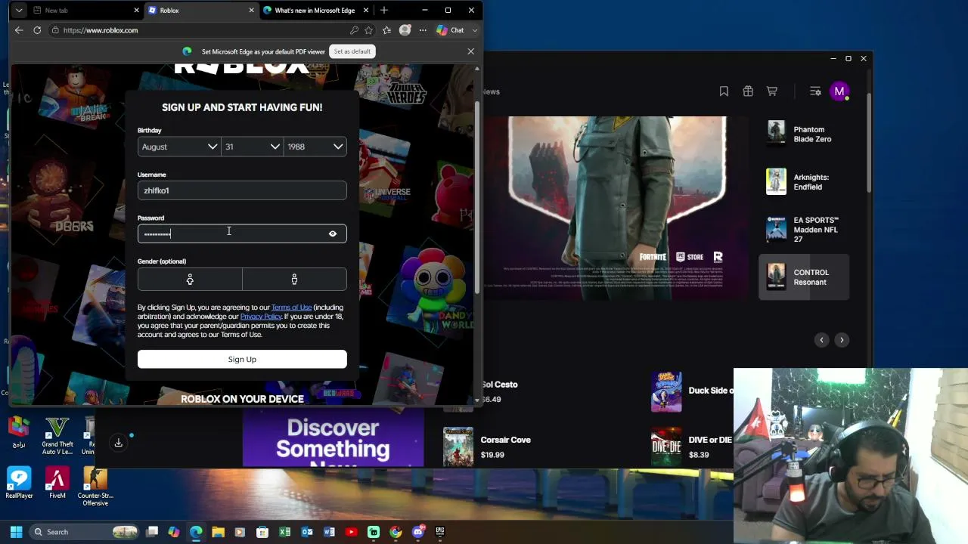Open Copilot from the taskbar
Screen dimensions: 968x544
tap(174, 532)
